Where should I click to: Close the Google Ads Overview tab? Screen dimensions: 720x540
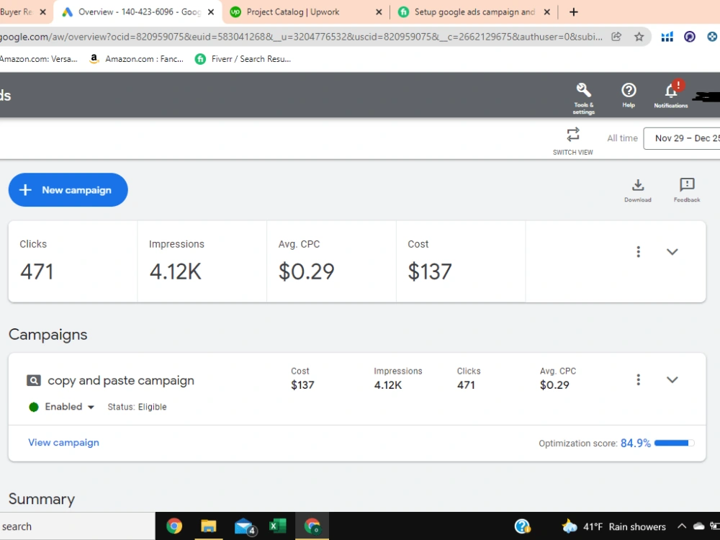coord(211,12)
